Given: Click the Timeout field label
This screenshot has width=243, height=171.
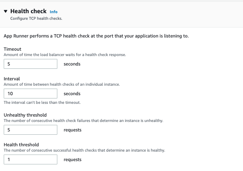Looking at the screenshot, I should tap(12, 49).
